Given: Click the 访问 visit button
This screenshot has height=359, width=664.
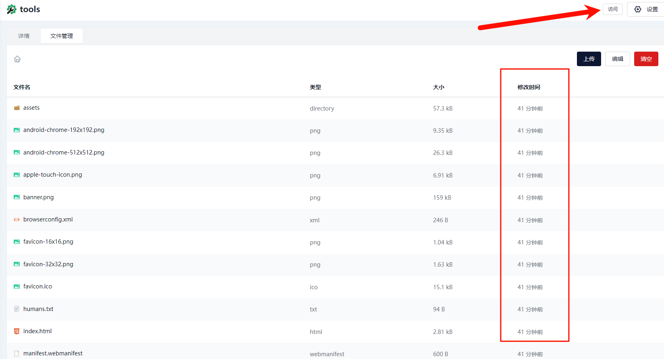Looking at the screenshot, I should point(612,9).
